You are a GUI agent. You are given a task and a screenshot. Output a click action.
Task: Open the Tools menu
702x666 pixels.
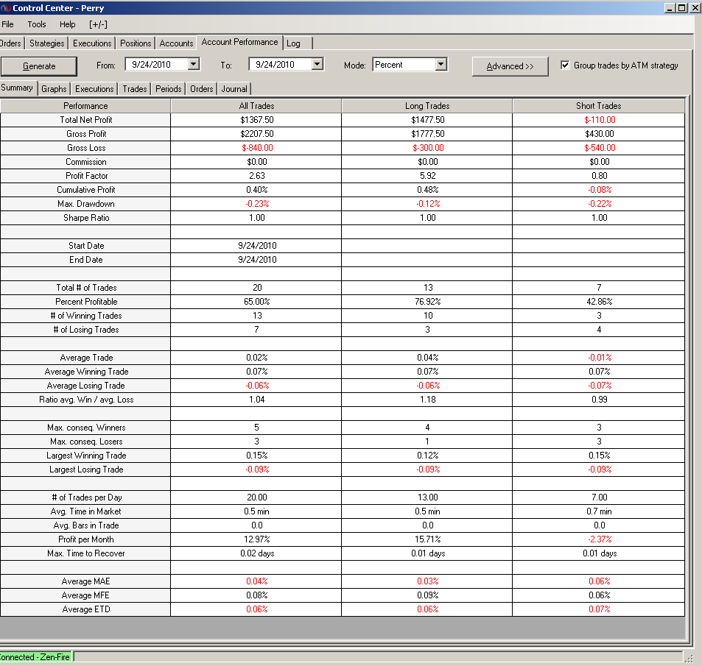(x=37, y=24)
